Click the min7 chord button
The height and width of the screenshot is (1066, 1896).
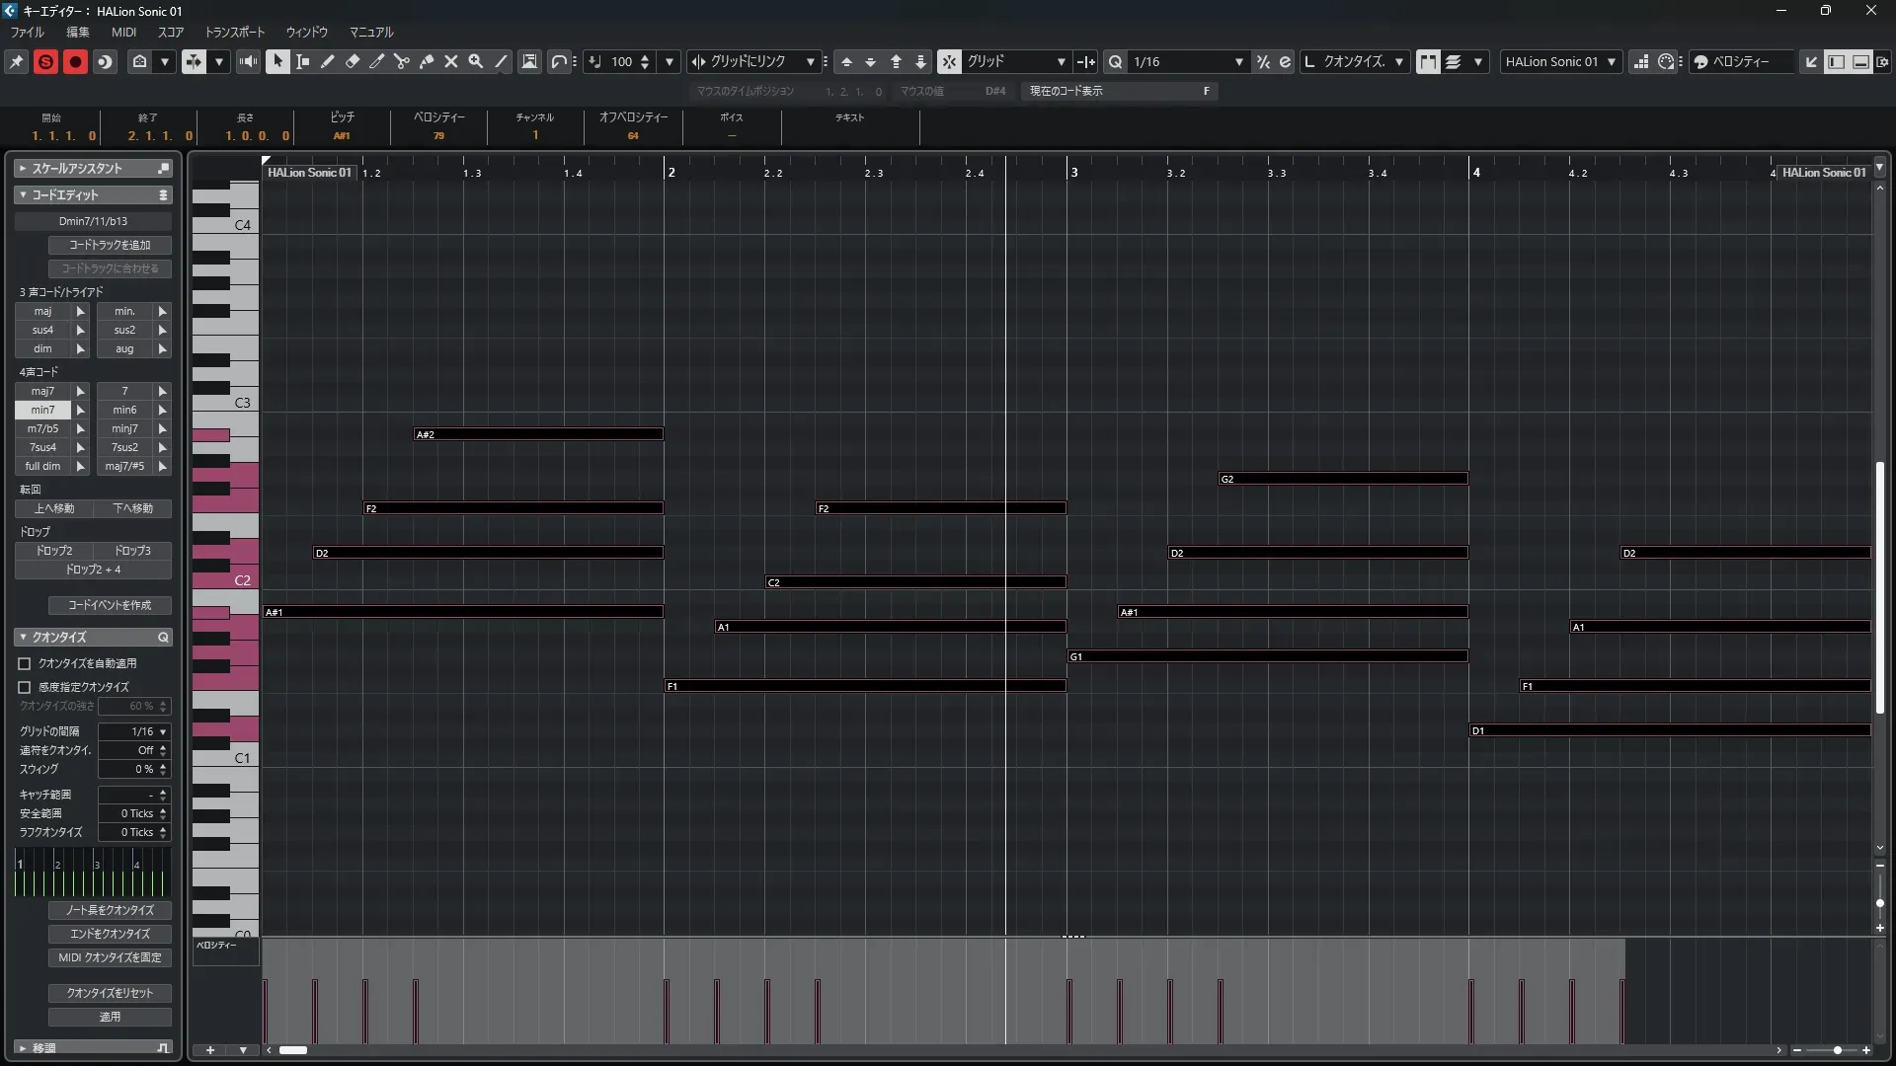(x=42, y=410)
